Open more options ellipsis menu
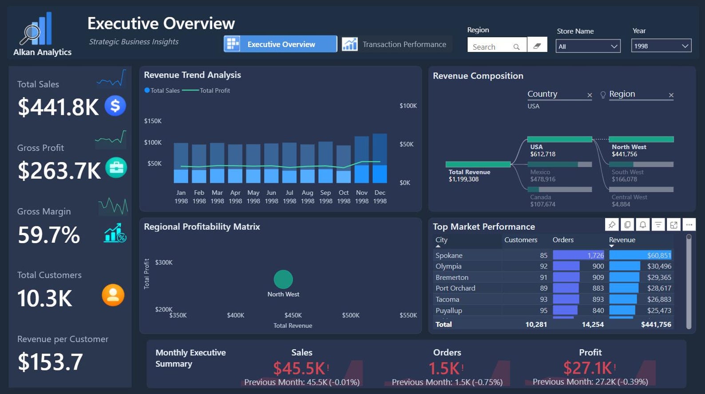Screen dimensions: 705x394 (689, 225)
